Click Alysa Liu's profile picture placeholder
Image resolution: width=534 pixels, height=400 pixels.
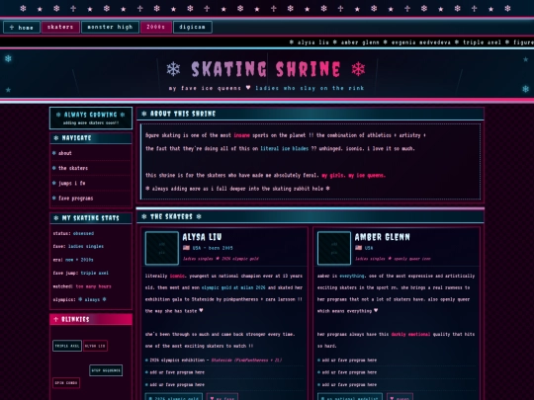tap(162, 248)
